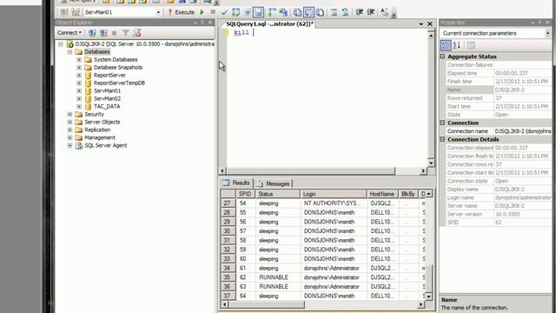
Task: Click the green Debug play icon
Action: point(202,12)
